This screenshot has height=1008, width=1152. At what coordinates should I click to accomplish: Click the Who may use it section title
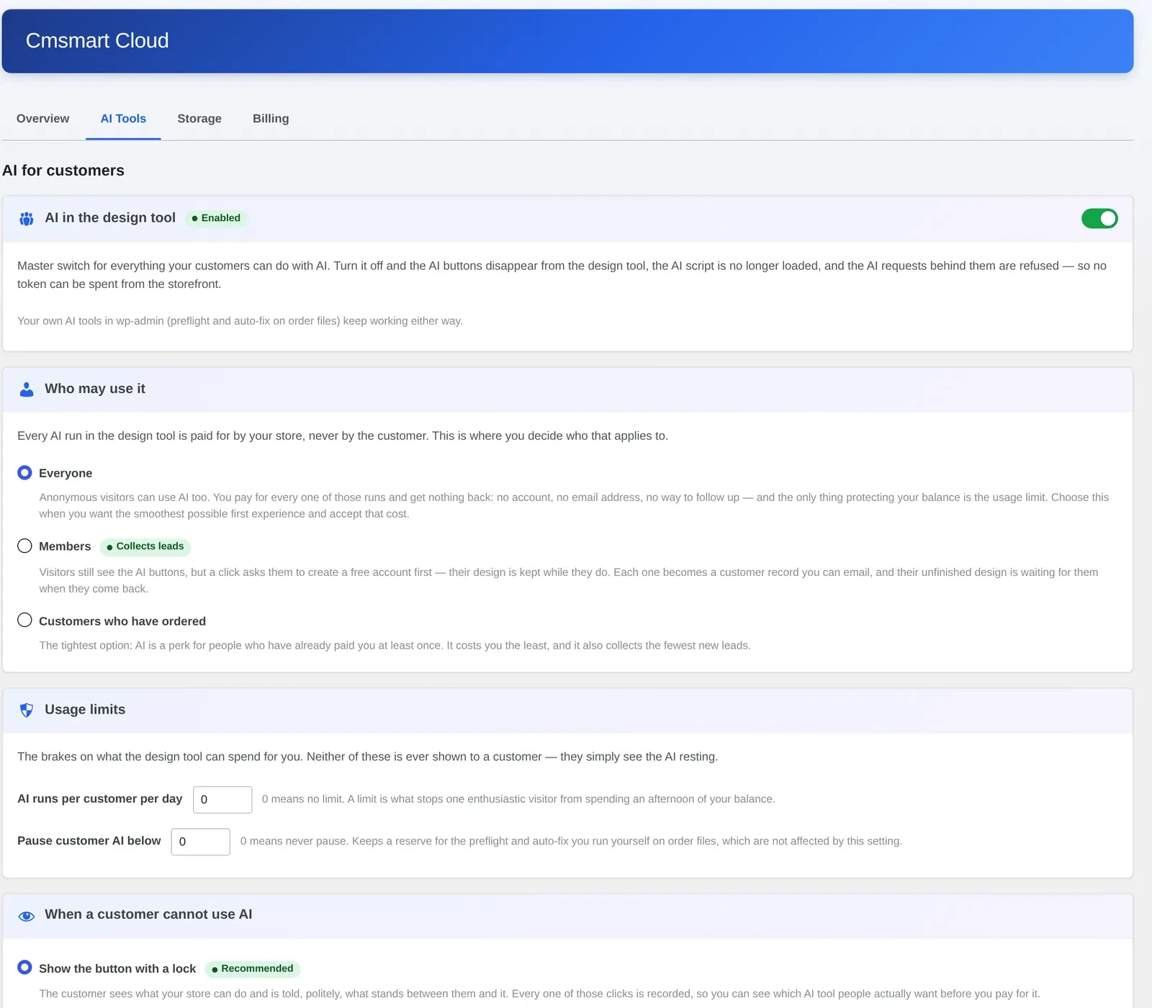95,389
